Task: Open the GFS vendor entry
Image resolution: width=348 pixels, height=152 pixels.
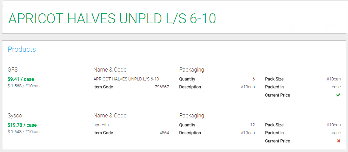Action: (13, 70)
